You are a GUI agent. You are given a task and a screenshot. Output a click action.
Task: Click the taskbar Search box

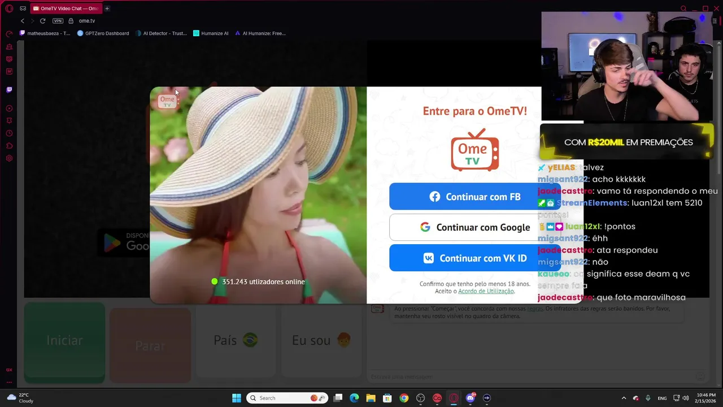(x=286, y=398)
